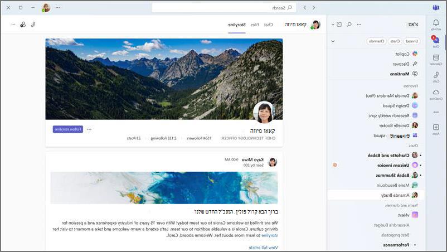Open Babak Shammas chat
The height and width of the screenshot is (252, 447).
(x=376, y=175)
